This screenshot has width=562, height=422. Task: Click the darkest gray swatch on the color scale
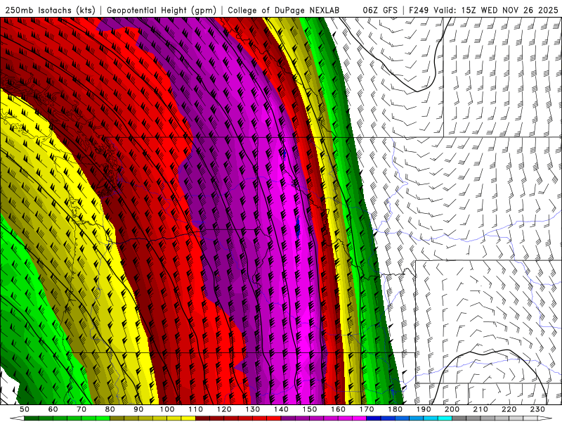pyautogui.click(x=459, y=418)
